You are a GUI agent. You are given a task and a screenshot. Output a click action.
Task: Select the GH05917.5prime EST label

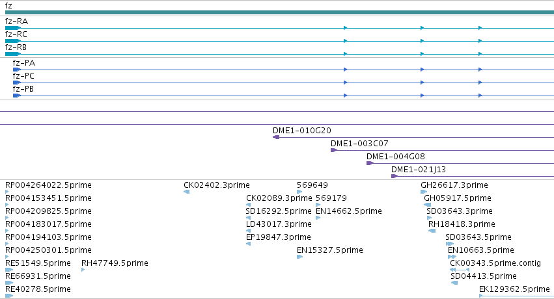click(x=458, y=198)
